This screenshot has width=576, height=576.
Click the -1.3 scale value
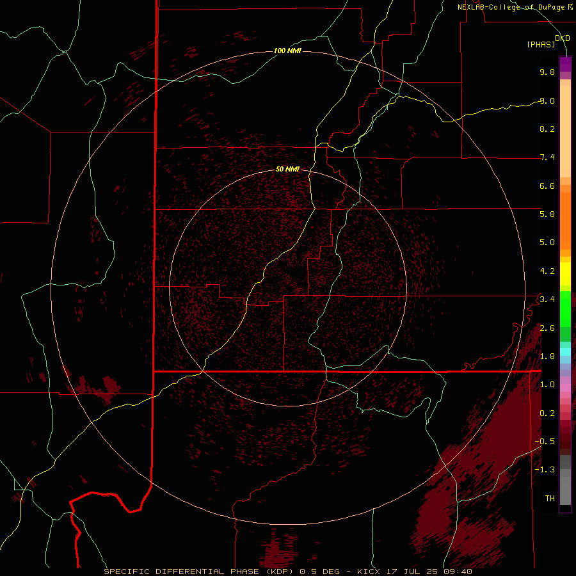pyautogui.click(x=545, y=470)
